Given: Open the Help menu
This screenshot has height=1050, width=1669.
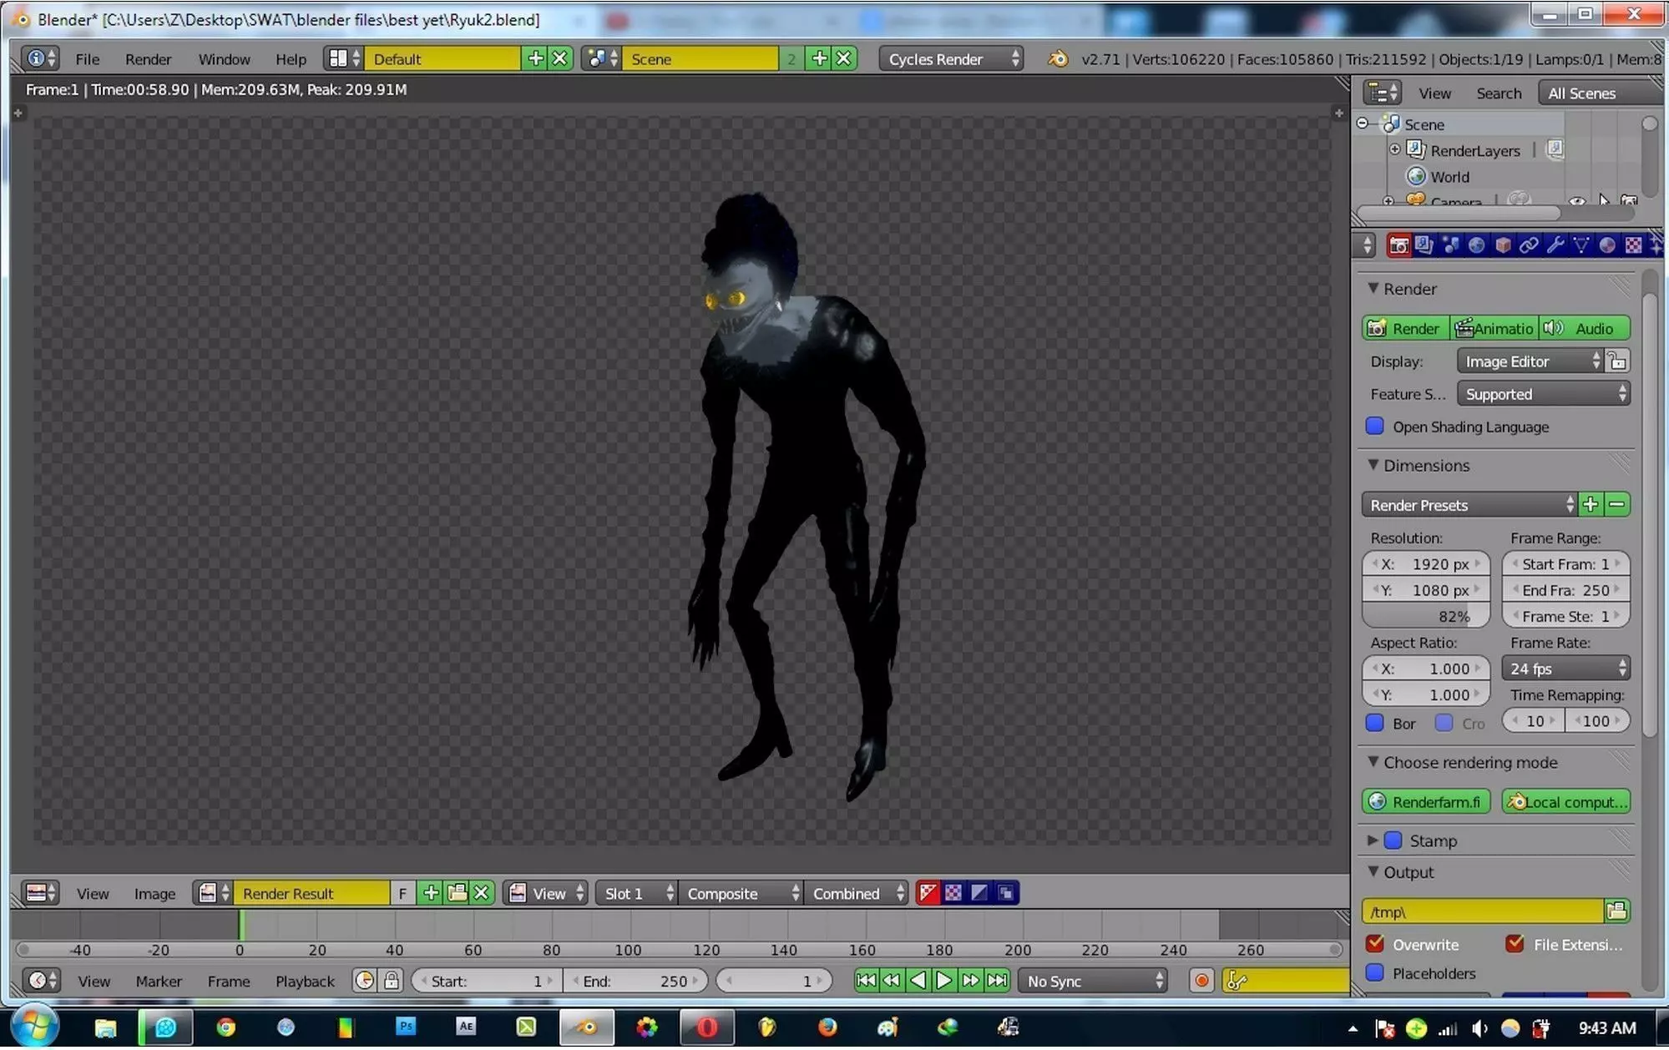Looking at the screenshot, I should [x=291, y=59].
